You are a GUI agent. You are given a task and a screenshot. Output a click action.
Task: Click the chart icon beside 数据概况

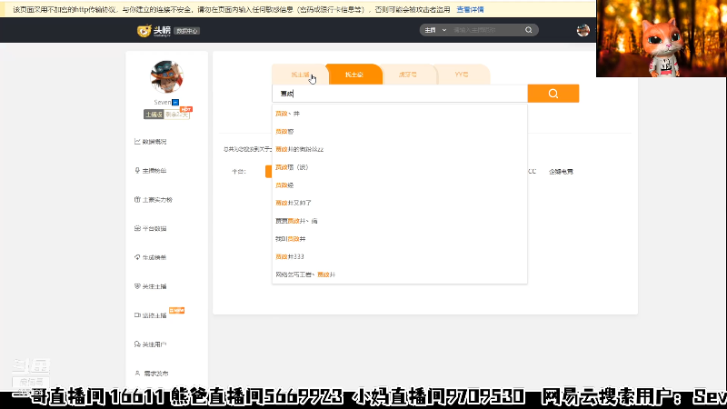tap(137, 142)
